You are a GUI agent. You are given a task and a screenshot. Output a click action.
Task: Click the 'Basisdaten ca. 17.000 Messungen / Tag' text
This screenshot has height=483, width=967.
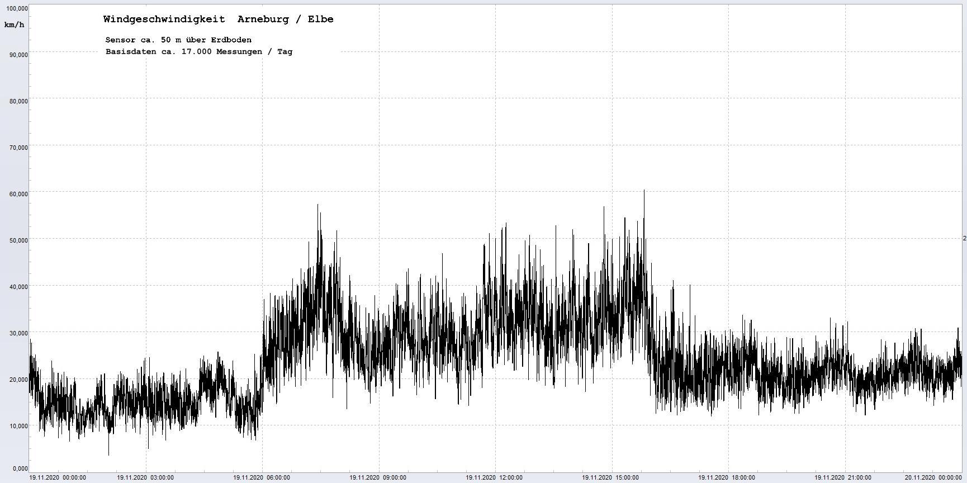click(x=198, y=51)
